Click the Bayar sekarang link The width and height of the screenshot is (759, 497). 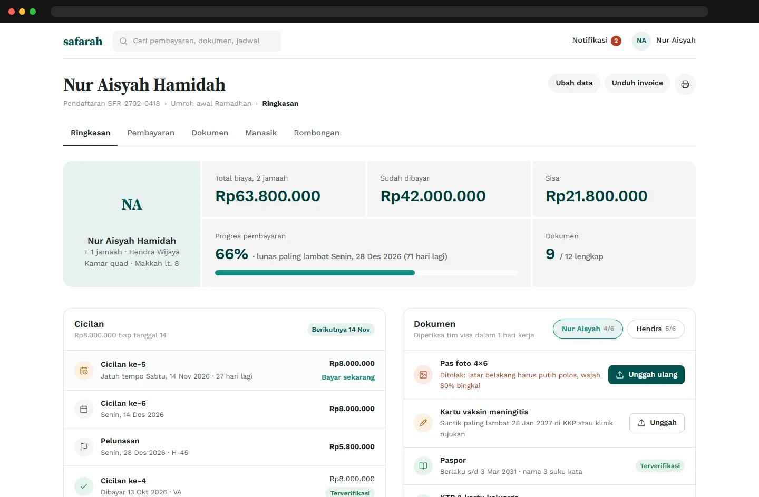(x=348, y=377)
